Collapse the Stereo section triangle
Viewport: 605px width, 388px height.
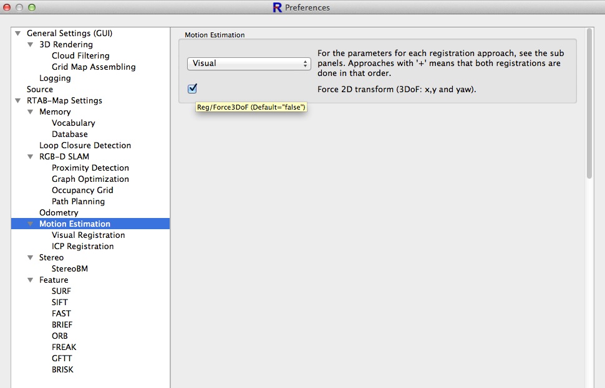coord(31,258)
